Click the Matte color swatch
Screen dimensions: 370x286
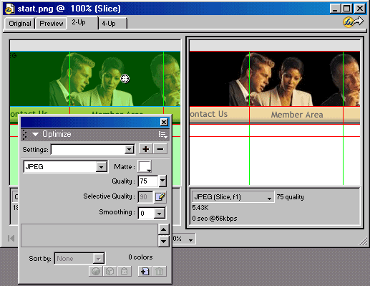click(145, 166)
